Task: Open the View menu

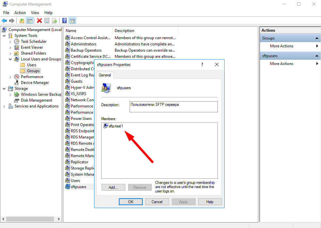Action: tap(35, 13)
